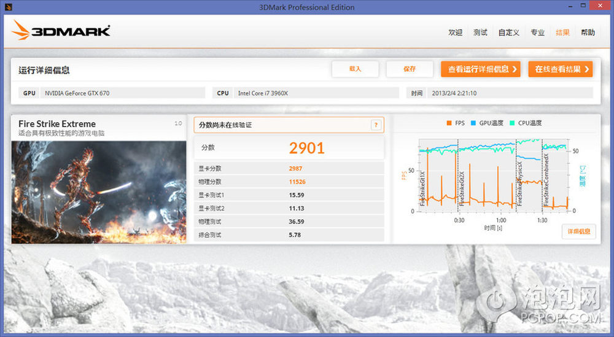Click the 综合测试 value 5.78
614x337 pixels.
click(295, 235)
